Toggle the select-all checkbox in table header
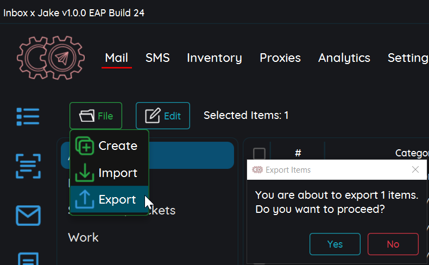 click(260, 154)
